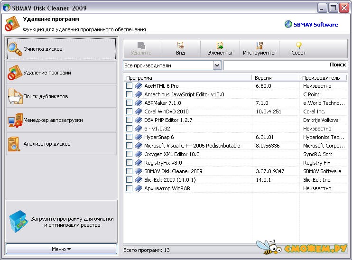Image resolution: width=352 pixels, height=260 pixels.
Task: Click the DSV PHP Editor program icon
Action: (x=139, y=120)
